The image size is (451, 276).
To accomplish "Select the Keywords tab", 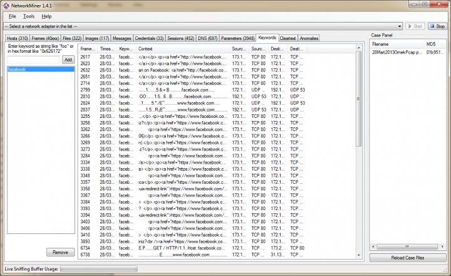I will (267, 38).
